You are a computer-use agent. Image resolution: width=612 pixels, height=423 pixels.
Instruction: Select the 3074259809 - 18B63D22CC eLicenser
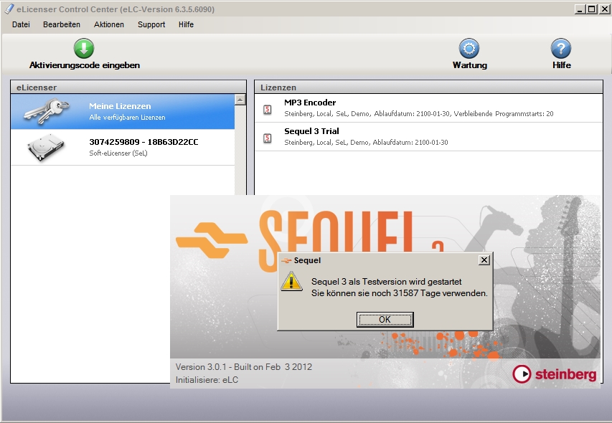tap(123, 148)
